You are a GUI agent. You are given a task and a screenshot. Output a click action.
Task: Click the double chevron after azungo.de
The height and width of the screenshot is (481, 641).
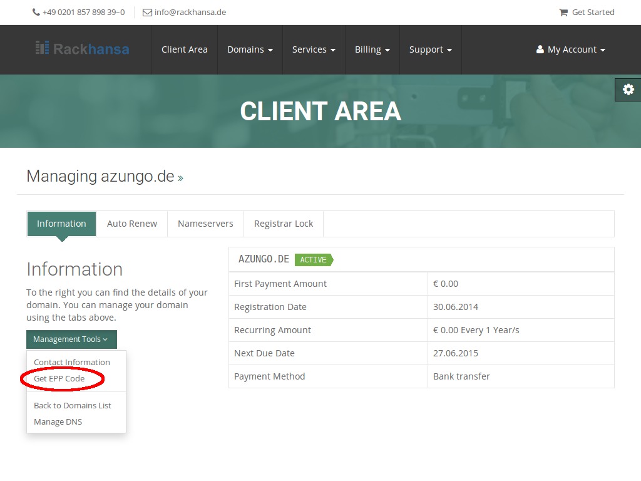180,178
